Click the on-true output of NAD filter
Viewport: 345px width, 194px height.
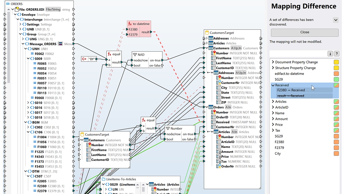point(162,60)
